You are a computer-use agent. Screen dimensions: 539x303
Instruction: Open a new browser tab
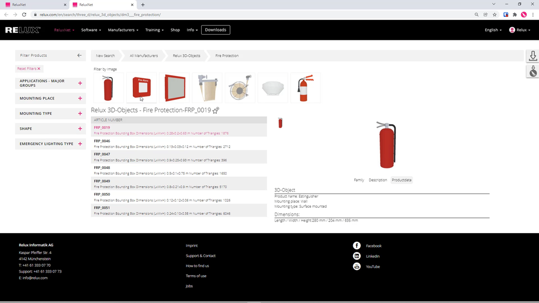coord(143,5)
